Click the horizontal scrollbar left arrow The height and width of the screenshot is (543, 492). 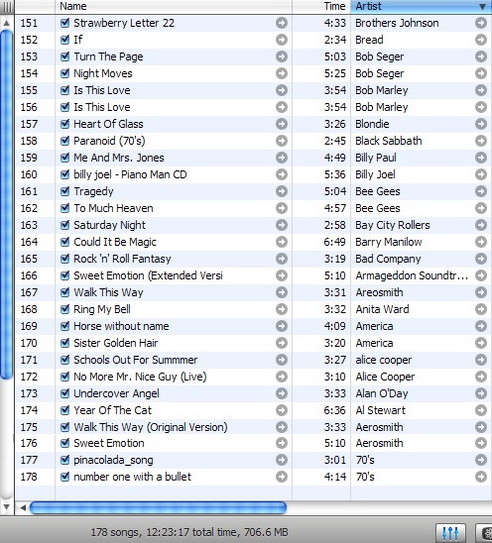[23, 508]
